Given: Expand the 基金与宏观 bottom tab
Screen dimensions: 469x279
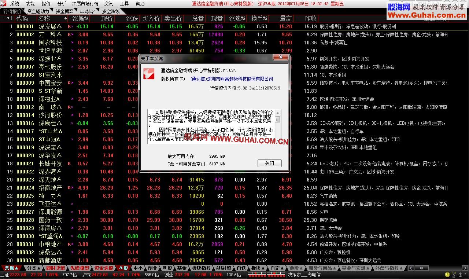Looking at the screenshot, I should click(356, 268).
